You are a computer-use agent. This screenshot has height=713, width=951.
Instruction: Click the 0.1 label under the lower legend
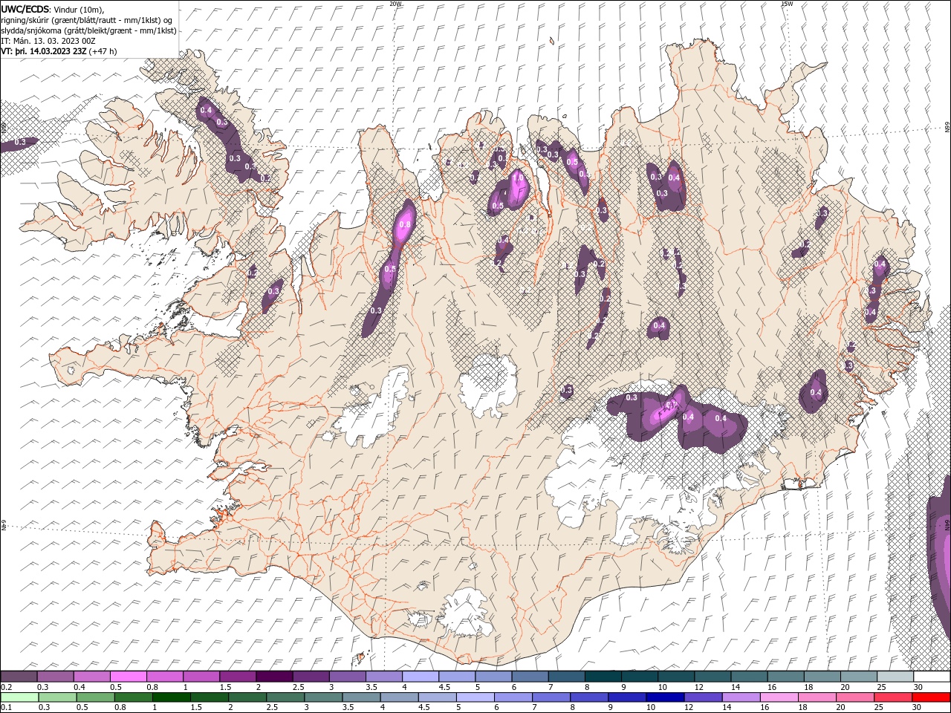click(x=6, y=707)
